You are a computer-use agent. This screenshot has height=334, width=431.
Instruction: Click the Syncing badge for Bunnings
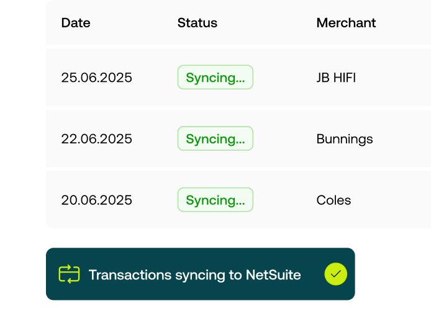tap(215, 138)
